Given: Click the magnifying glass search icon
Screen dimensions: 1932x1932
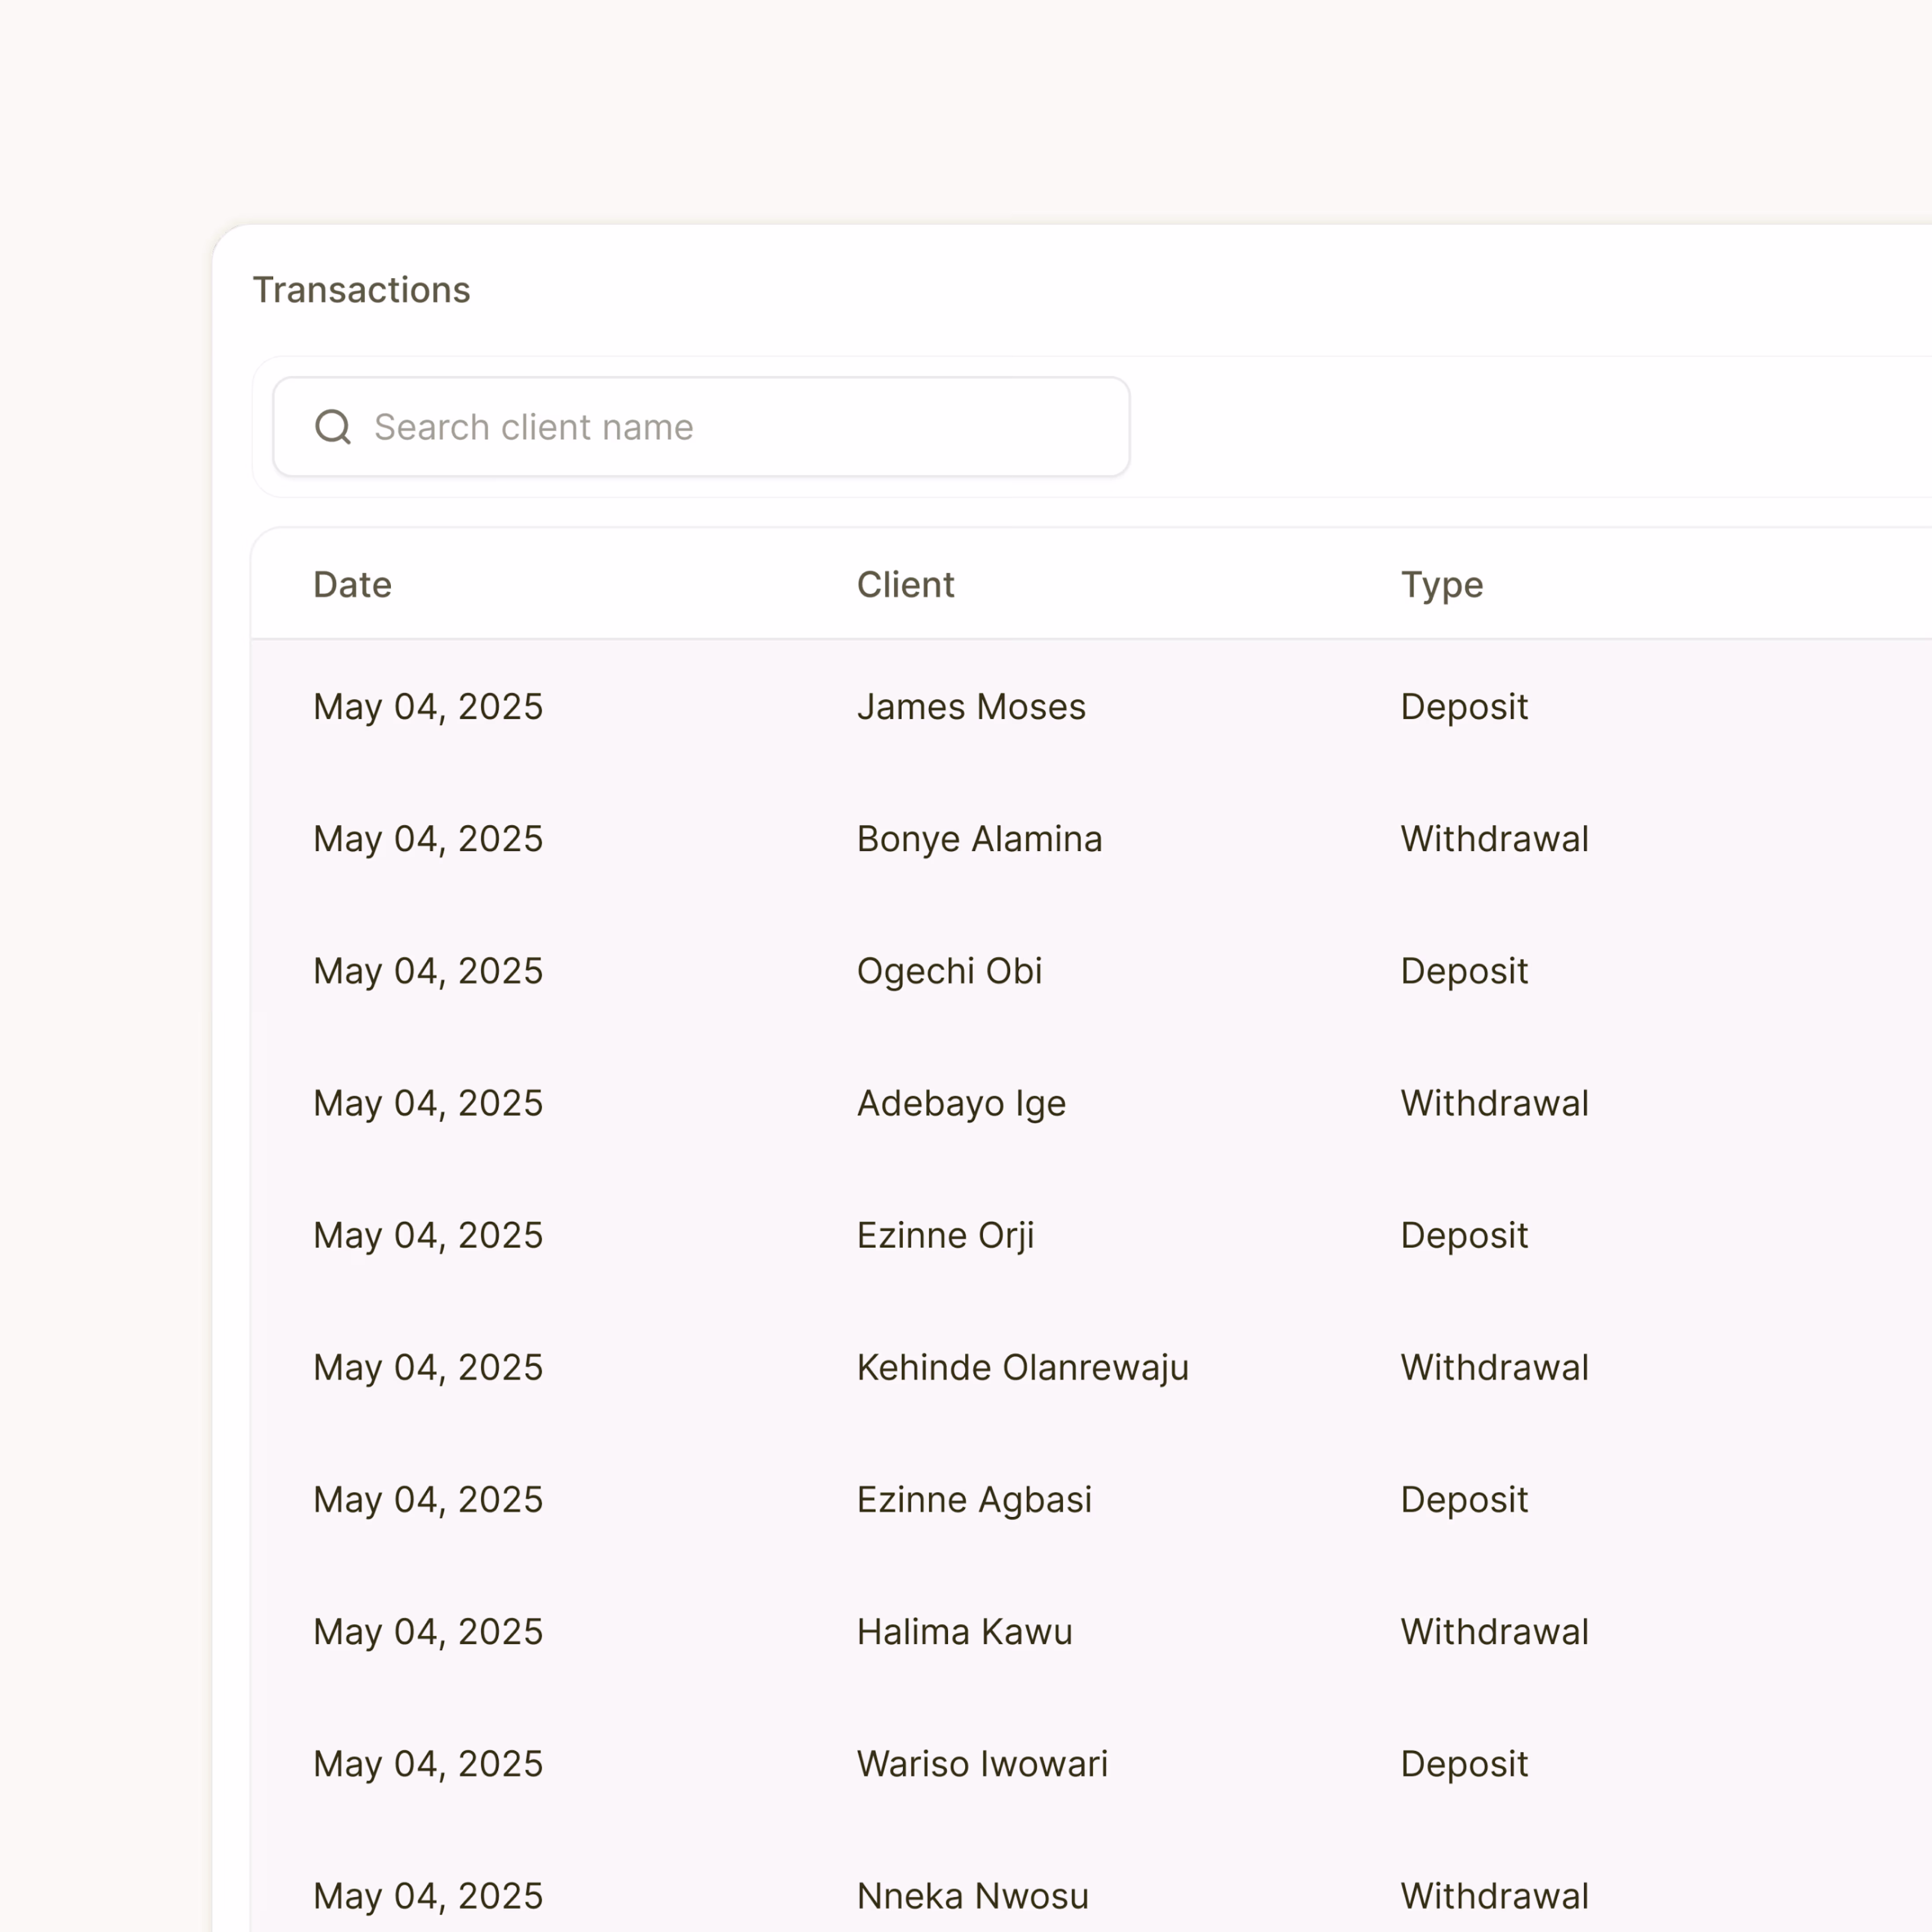Looking at the screenshot, I should pyautogui.click(x=333, y=427).
